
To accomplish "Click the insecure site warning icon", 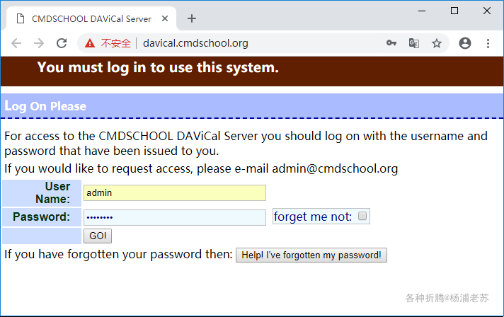I will pyautogui.click(x=90, y=43).
